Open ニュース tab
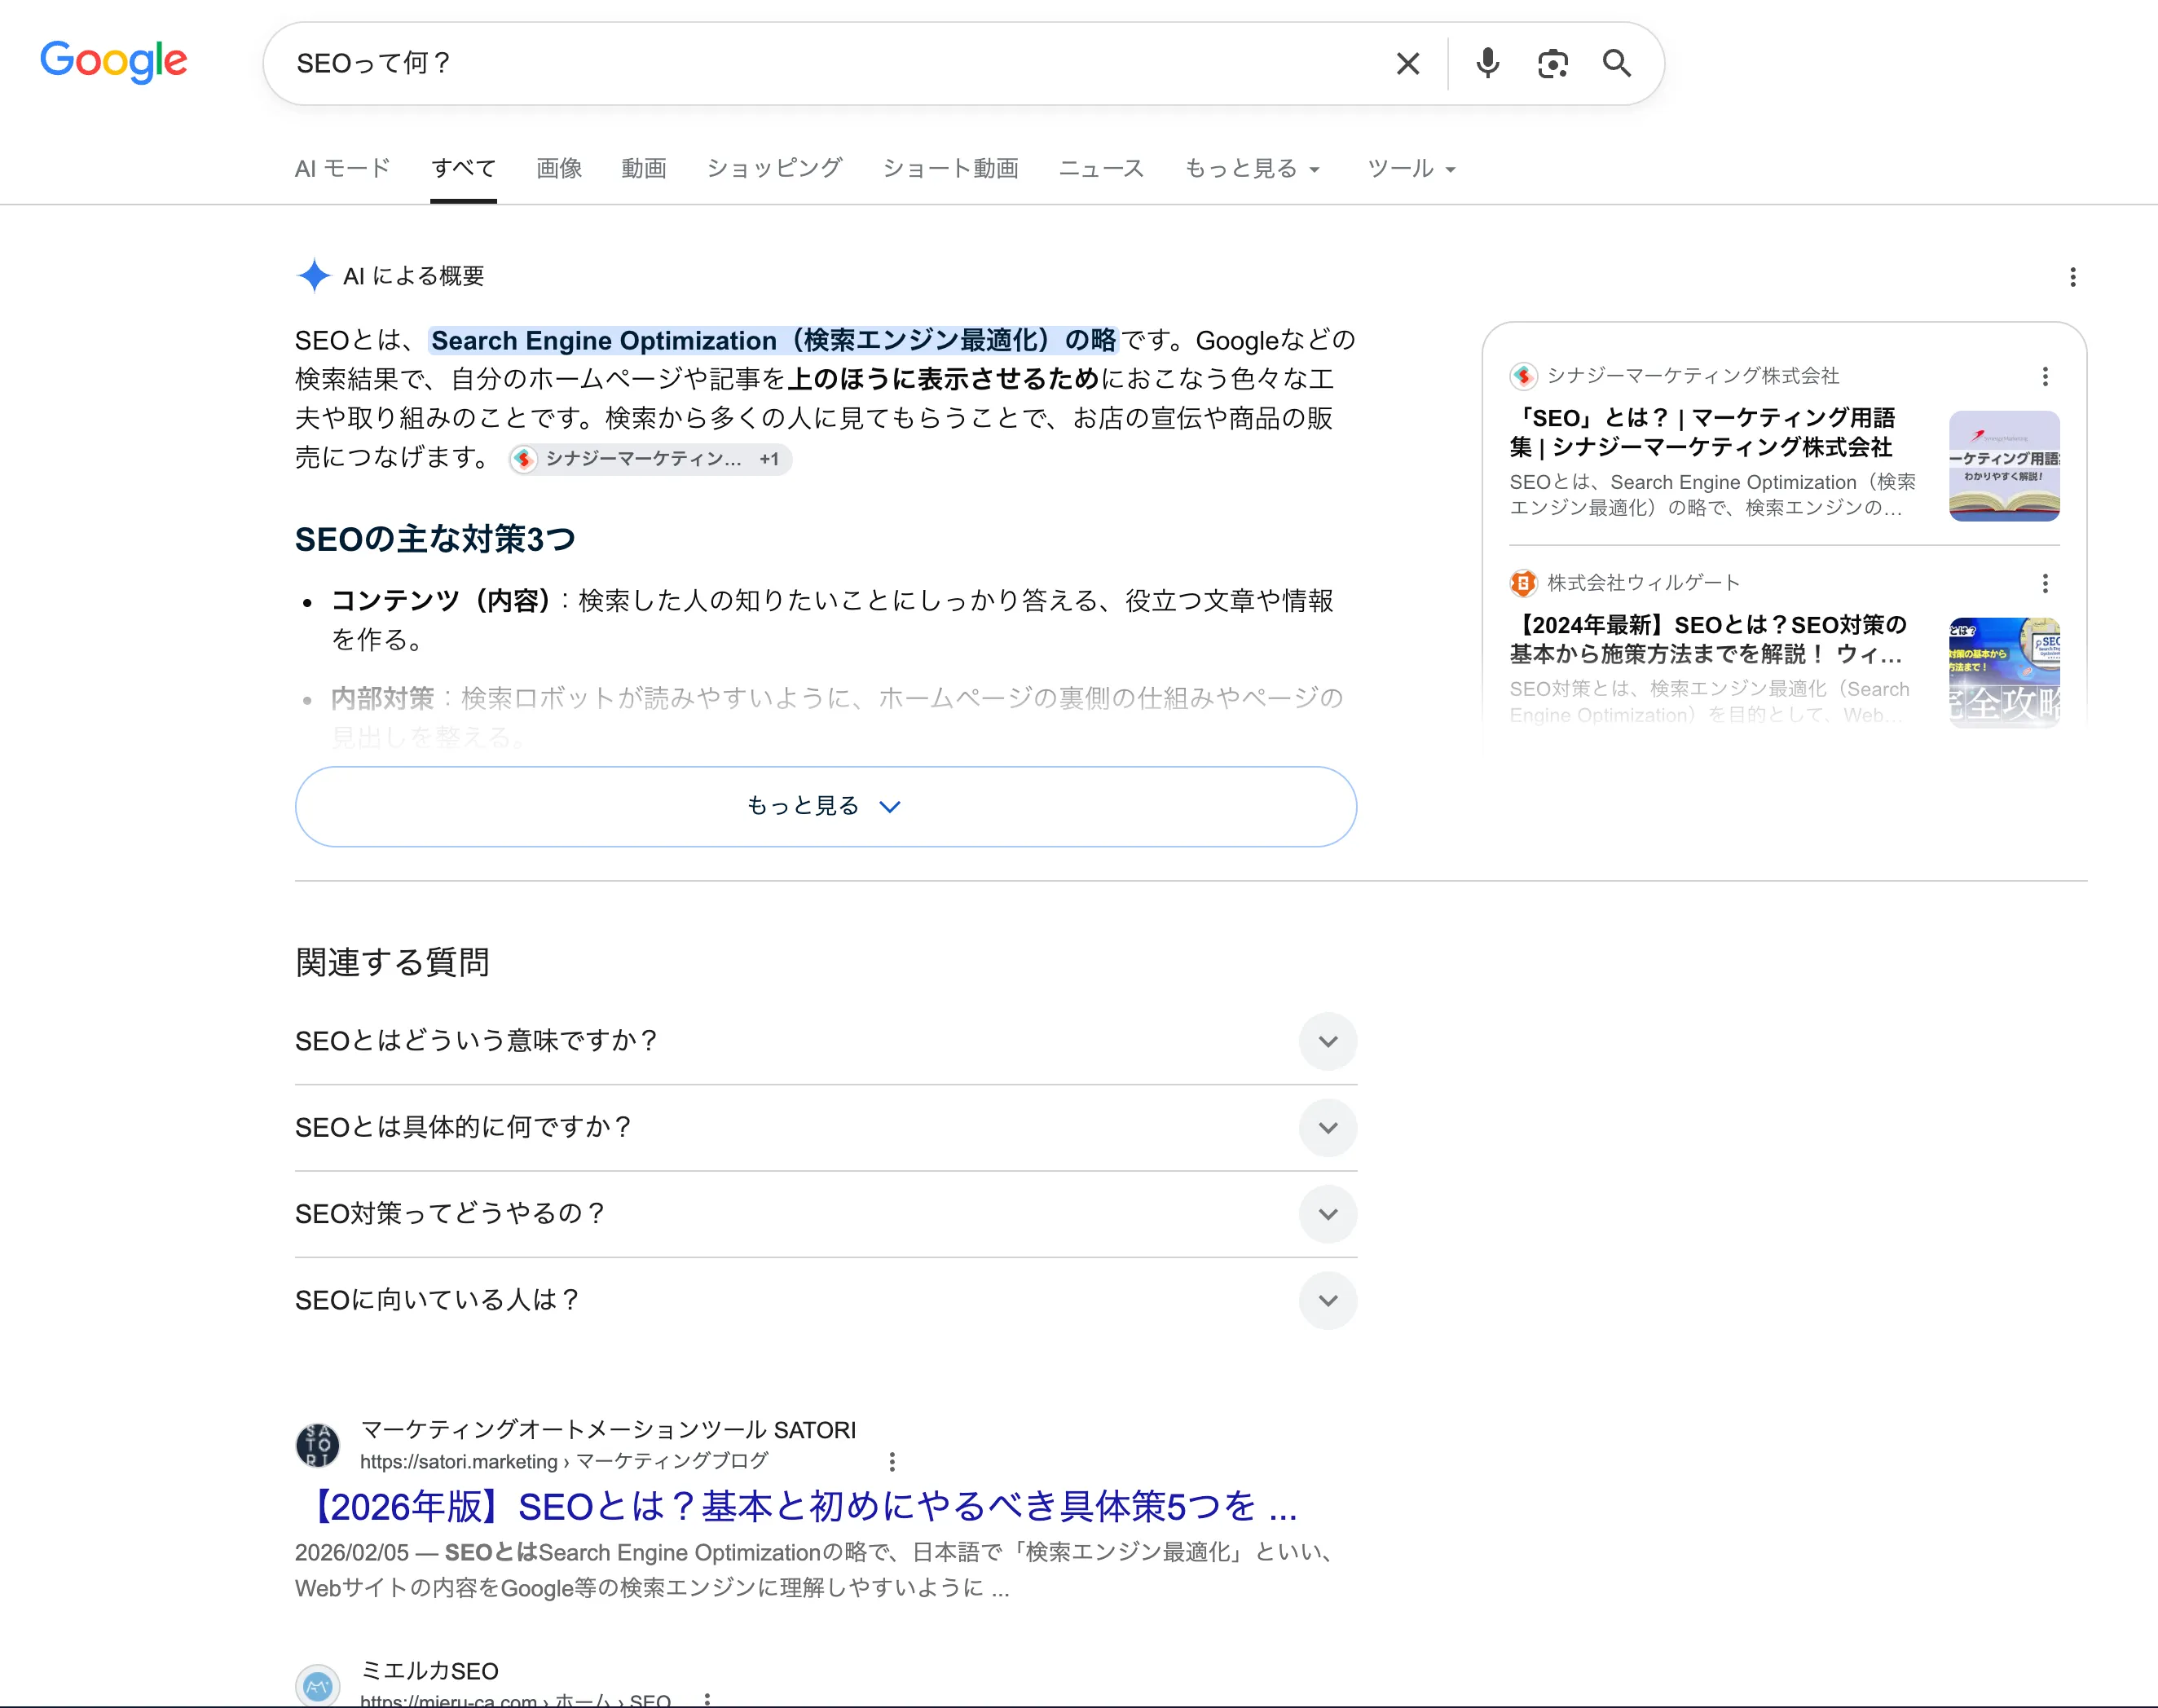The image size is (2158, 1708). pyautogui.click(x=1101, y=168)
